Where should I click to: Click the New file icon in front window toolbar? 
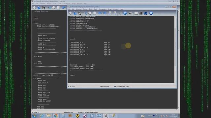click(70, 13)
